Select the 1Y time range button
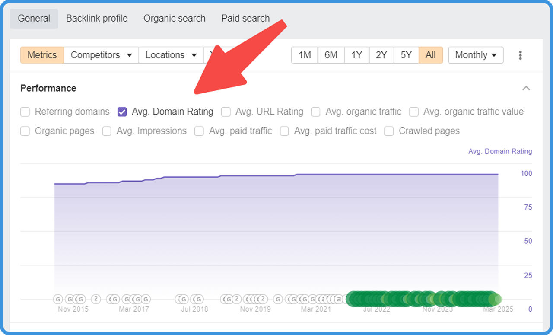The height and width of the screenshot is (335, 553). coord(356,55)
